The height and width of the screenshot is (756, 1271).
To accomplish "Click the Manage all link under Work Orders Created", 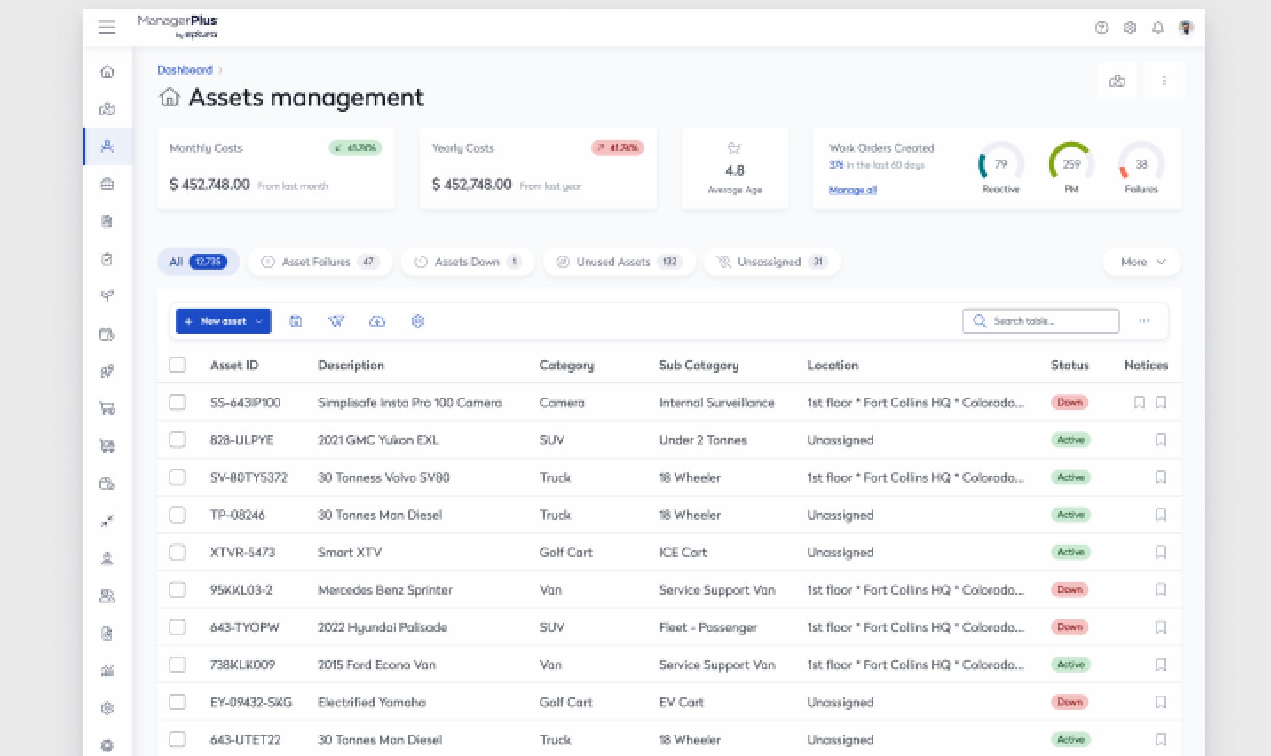I will [x=853, y=190].
